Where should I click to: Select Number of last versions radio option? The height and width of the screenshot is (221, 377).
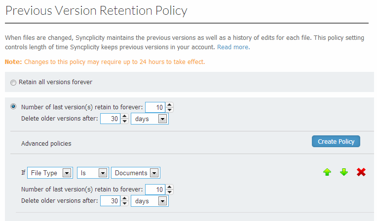click(x=13, y=106)
